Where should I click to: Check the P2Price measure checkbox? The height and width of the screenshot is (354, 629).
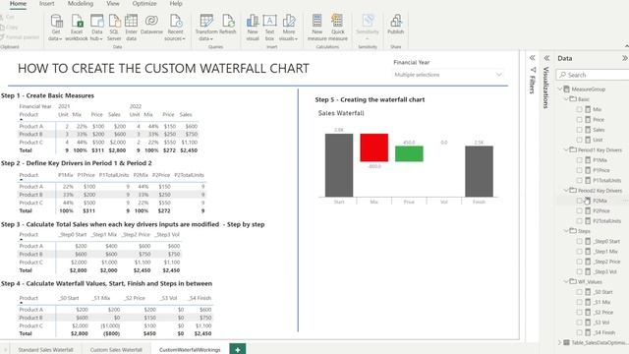pyautogui.click(x=579, y=210)
